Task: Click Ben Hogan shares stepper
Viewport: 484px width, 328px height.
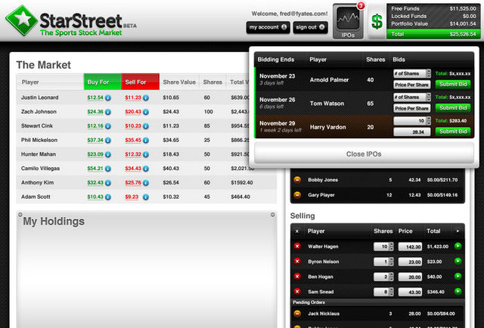Action: [392, 277]
